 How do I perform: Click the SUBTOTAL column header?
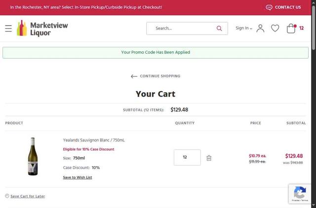296,123
